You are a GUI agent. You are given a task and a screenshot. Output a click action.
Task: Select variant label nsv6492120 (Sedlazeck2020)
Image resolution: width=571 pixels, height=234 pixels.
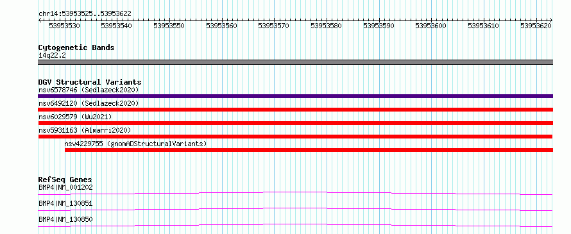[89, 103]
